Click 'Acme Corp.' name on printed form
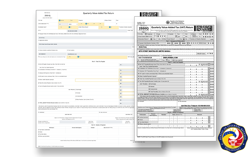 [143, 47]
